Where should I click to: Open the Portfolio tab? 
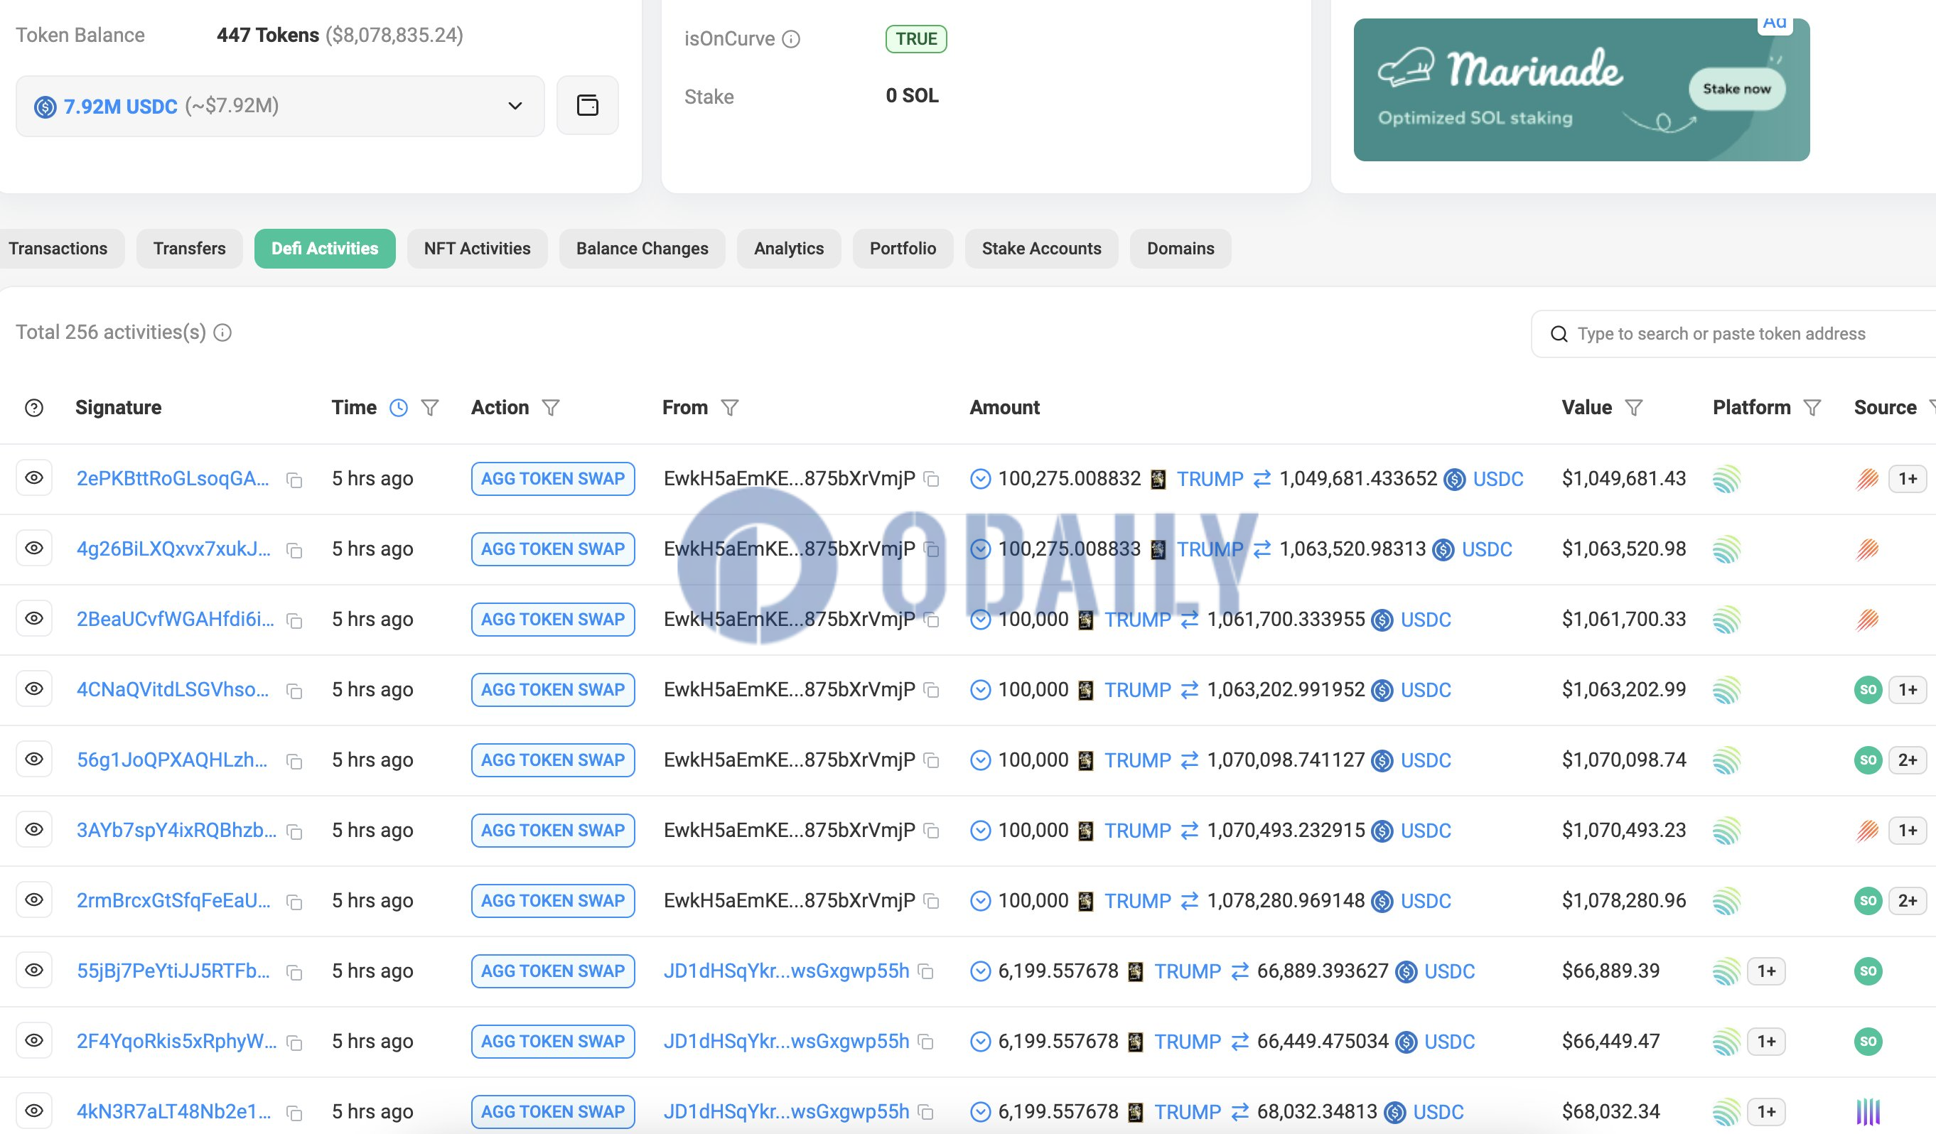(x=903, y=249)
